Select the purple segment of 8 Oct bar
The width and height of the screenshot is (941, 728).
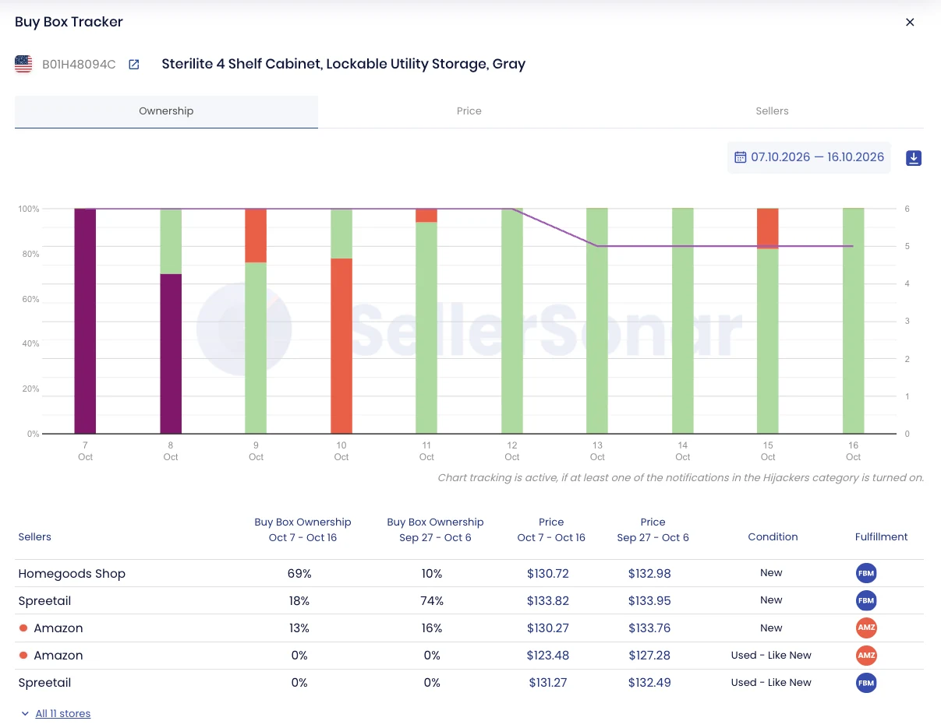(171, 353)
